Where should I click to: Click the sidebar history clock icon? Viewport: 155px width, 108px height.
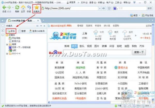(x=3, y=35)
